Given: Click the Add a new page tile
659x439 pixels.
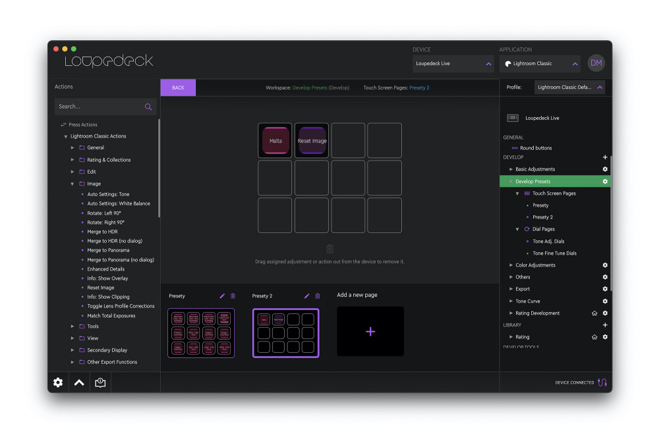Looking at the screenshot, I should (x=370, y=332).
